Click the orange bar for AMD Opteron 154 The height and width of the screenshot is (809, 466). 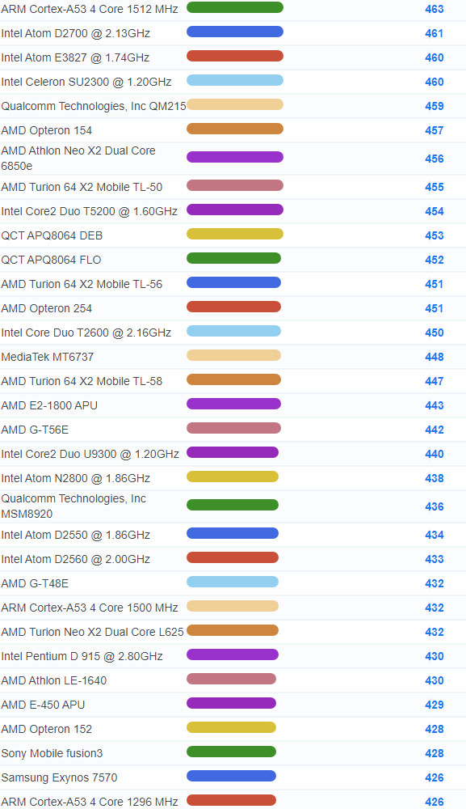(235, 129)
